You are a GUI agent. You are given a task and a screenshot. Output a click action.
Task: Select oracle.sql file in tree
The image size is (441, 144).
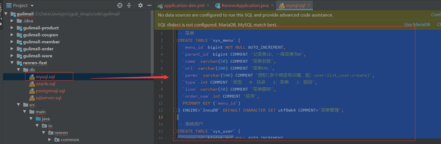[46, 84]
